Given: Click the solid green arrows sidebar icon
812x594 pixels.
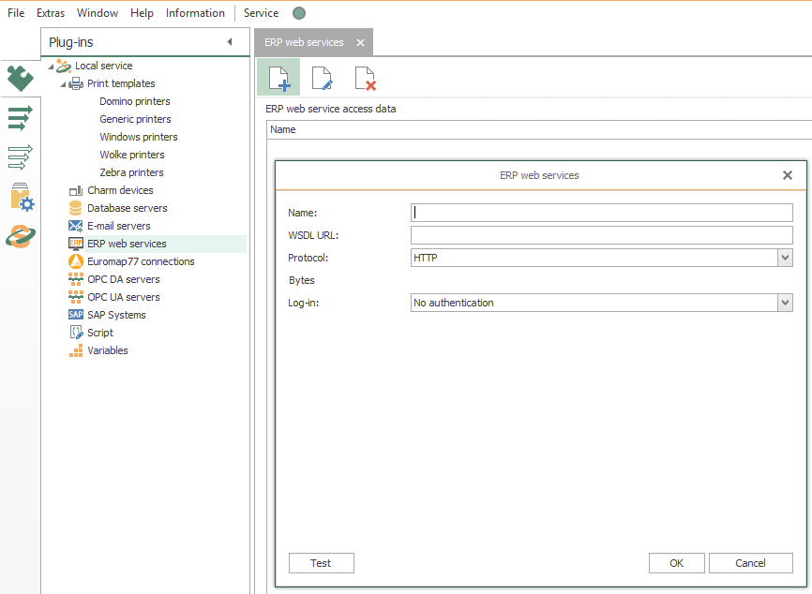Looking at the screenshot, I should (x=21, y=118).
